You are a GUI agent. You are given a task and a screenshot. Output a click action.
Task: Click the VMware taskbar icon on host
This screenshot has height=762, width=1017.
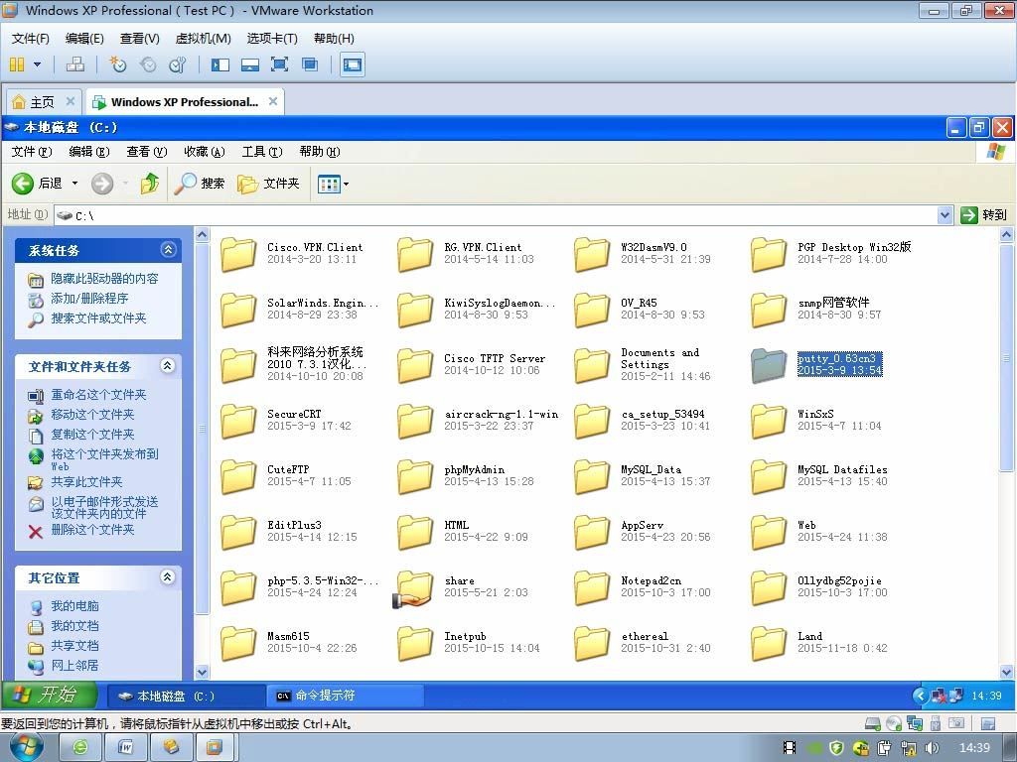215,748
